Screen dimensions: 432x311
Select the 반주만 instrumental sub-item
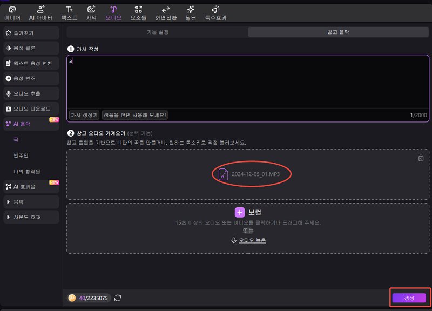(x=21, y=155)
